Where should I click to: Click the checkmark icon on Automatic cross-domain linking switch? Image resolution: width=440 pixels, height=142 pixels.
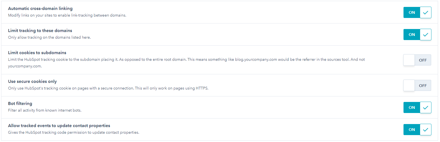pos(426,12)
